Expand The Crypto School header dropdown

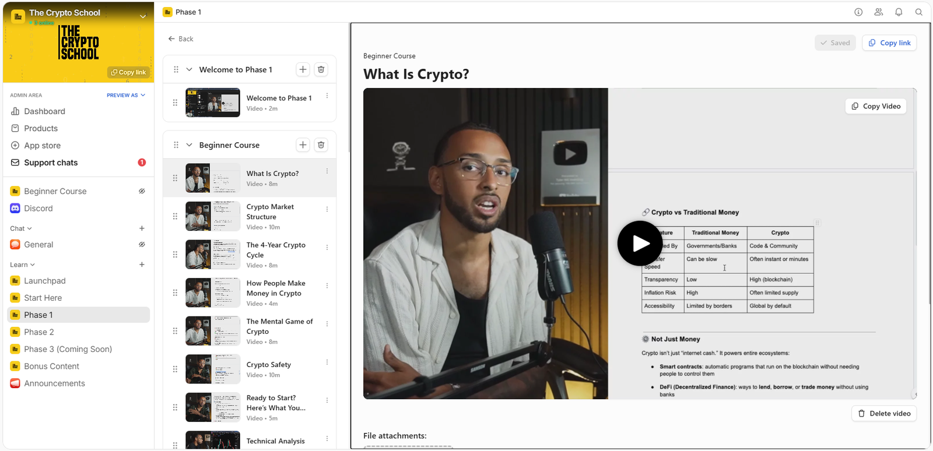point(143,16)
